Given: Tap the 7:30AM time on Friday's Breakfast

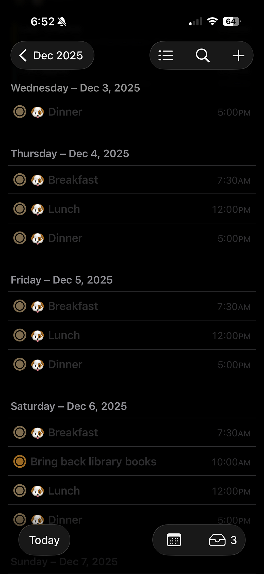Looking at the screenshot, I should (234, 307).
